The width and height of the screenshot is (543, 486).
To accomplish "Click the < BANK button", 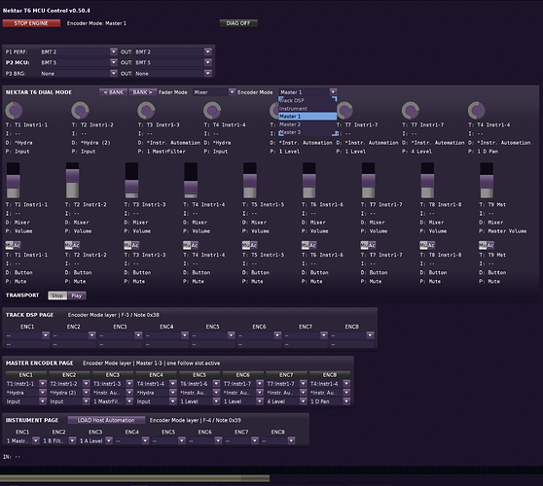I will tap(113, 92).
